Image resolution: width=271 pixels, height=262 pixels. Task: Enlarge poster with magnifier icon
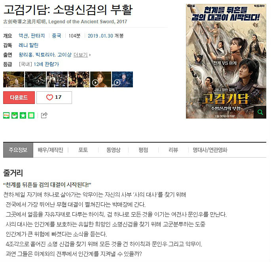[260, 112]
